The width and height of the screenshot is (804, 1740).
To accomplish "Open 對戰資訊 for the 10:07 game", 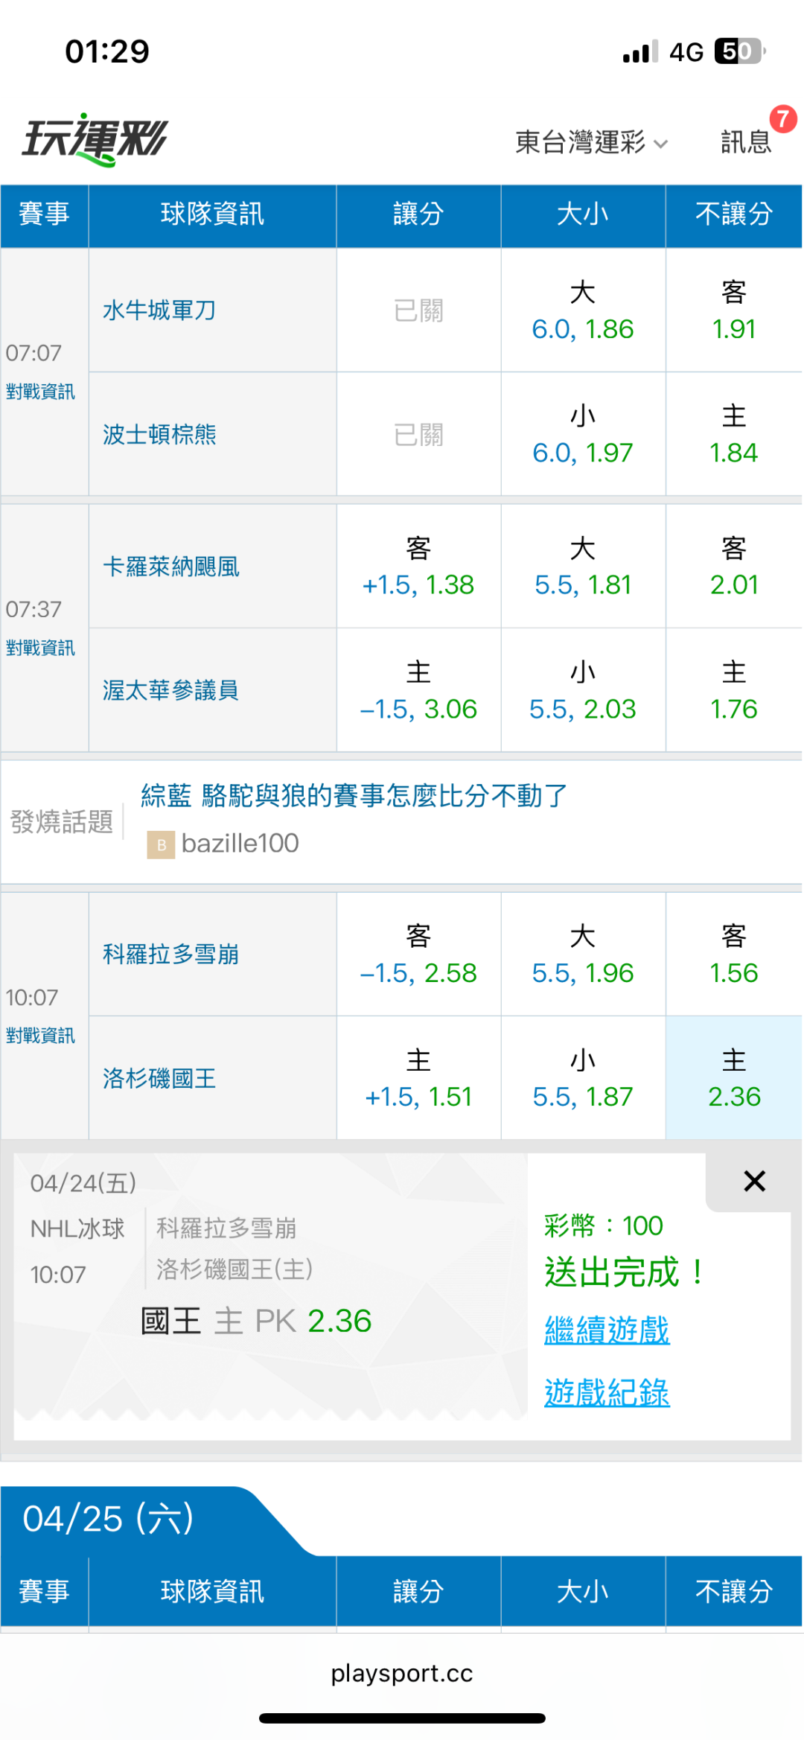I will tap(40, 1036).
